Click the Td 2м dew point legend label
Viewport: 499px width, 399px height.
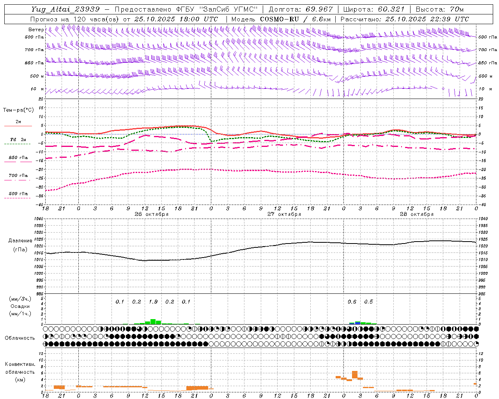(x=18, y=139)
